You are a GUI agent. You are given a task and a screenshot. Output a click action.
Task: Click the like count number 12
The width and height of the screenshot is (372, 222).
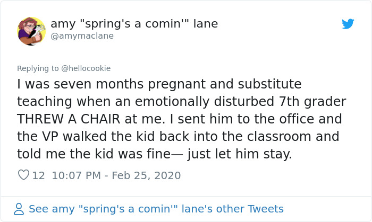[x=39, y=175]
